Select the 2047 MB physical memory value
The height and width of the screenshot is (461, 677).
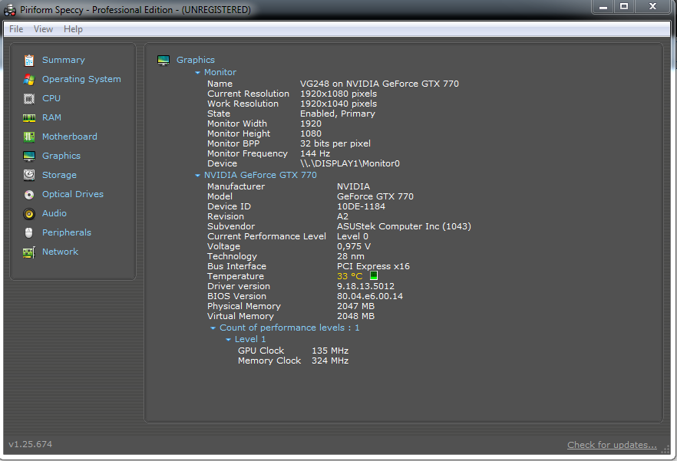(355, 306)
